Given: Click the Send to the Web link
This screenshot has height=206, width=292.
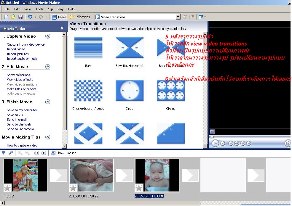Looking at the screenshot, I should pyautogui.click(x=19, y=124).
